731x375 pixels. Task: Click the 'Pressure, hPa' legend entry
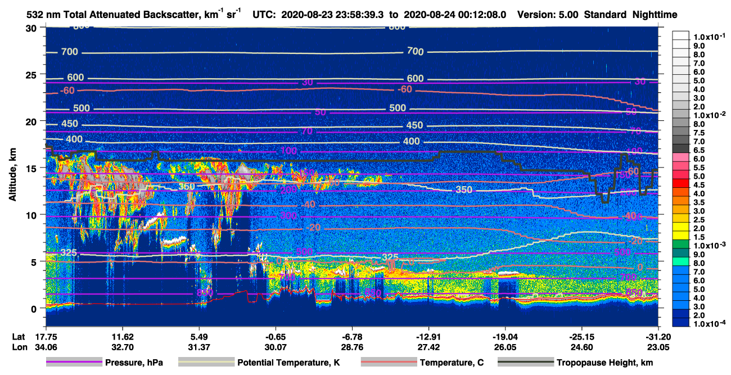(x=104, y=363)
